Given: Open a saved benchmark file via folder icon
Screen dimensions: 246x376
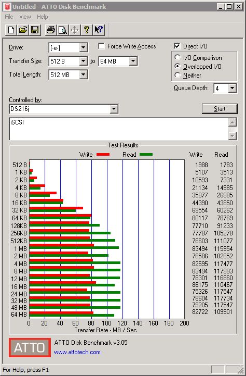Looking at the screenshot, I should coord(23,30).
